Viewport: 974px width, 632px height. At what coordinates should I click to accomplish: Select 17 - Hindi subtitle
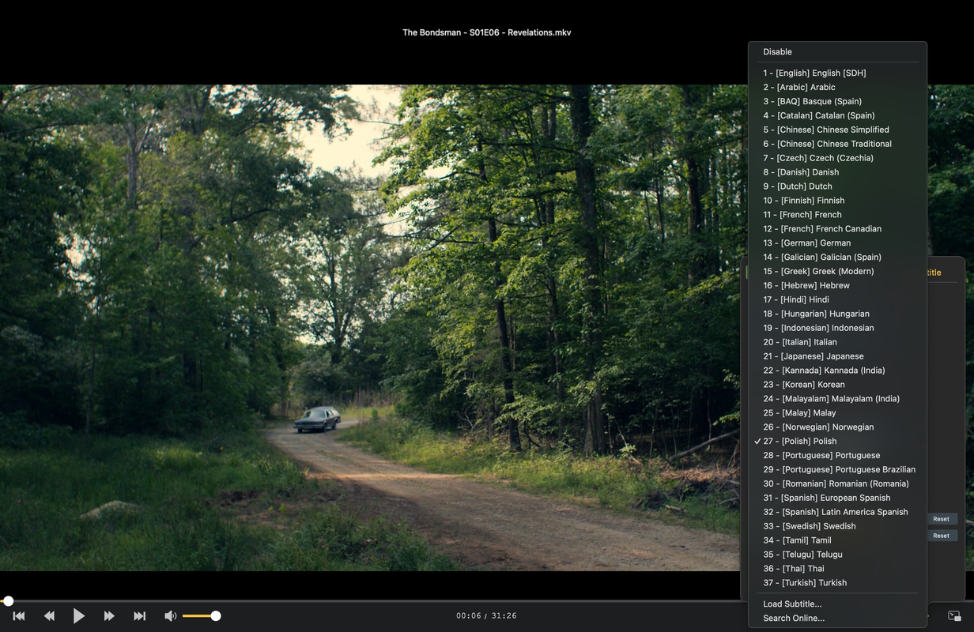pos(837,301)
